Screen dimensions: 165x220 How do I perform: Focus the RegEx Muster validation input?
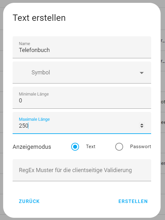click(82, 170)
